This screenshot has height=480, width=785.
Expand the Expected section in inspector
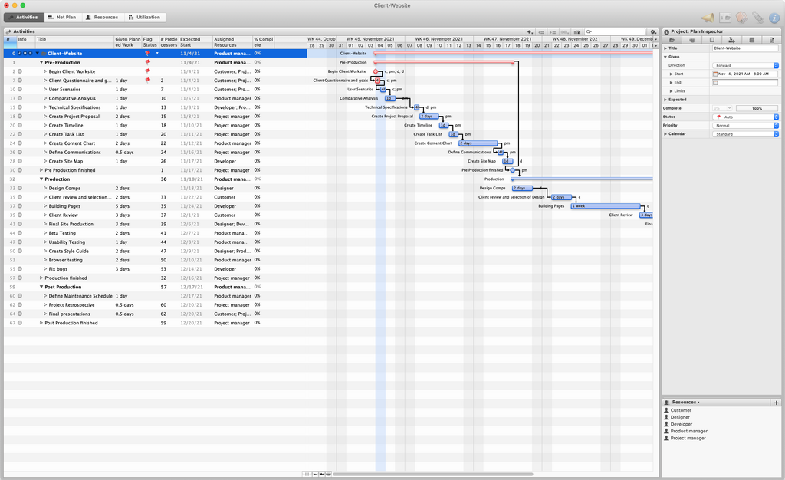tap(665, 100)
